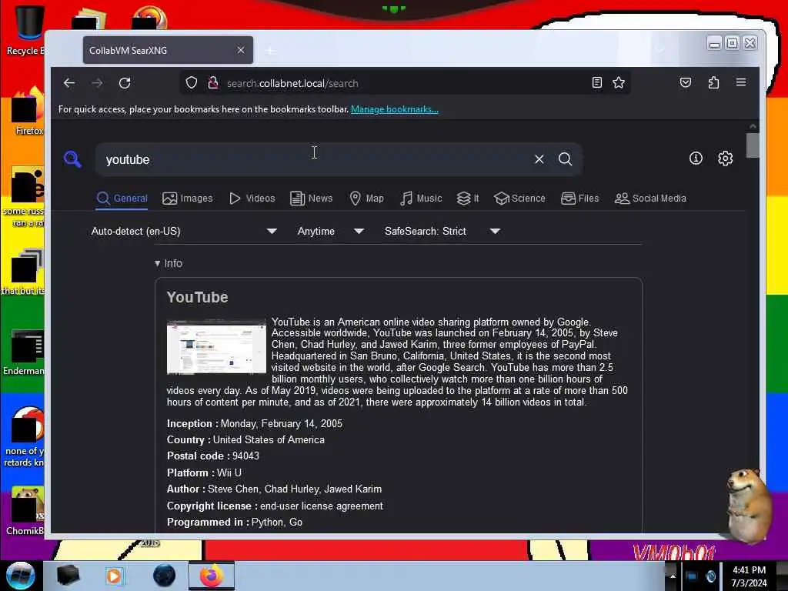788x591 pixels.
Task: Show hidden system tray icons arrow
Action: click(x=673, y=576)
